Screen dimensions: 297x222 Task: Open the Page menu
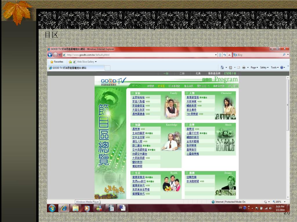point(254,67)
